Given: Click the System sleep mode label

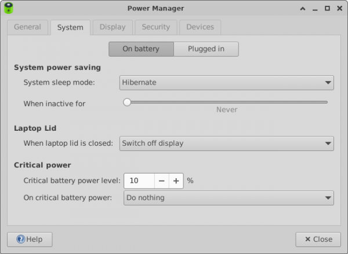Looking at the screenshot, I should pos(59,82).
